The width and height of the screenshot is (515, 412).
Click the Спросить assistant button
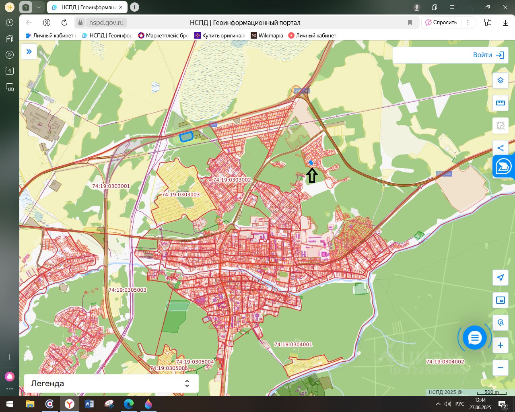tap(441, 23)
